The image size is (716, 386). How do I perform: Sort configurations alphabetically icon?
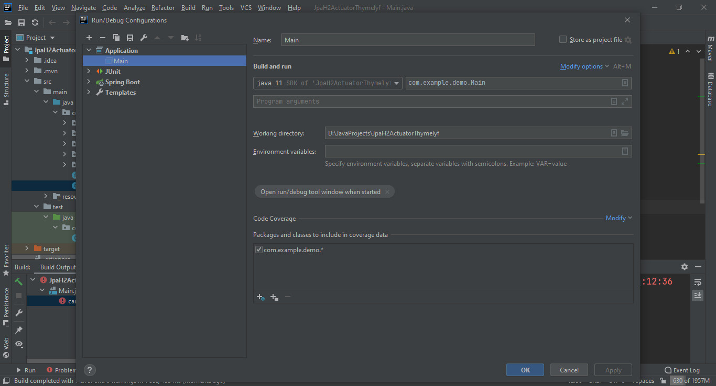pyautogui.click(x=198, y=38)
